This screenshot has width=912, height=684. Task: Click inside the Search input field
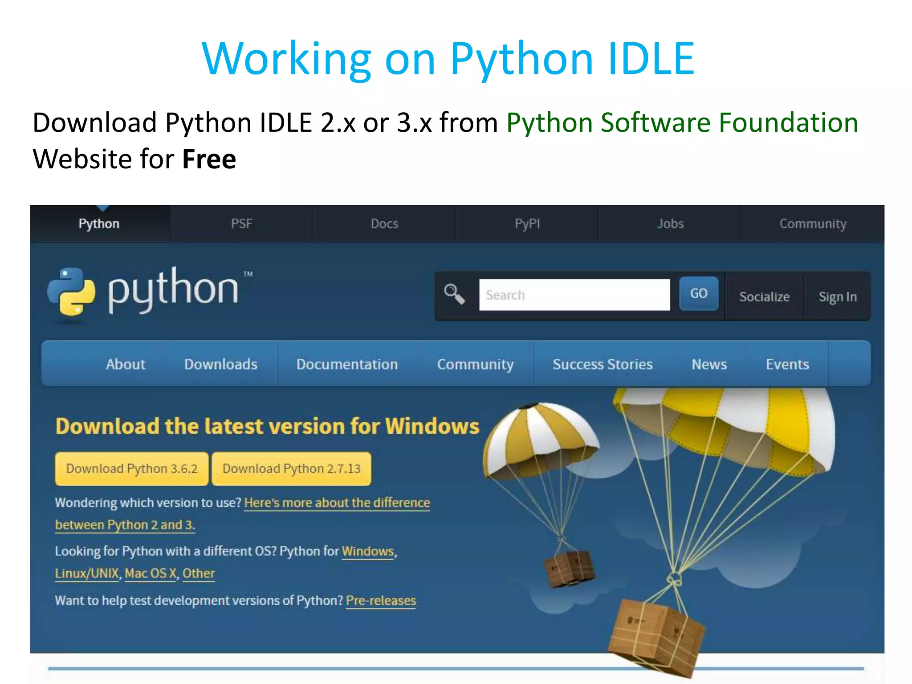tap(574, 295)
